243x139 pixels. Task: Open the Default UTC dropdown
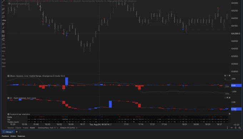tap(69, 128)
